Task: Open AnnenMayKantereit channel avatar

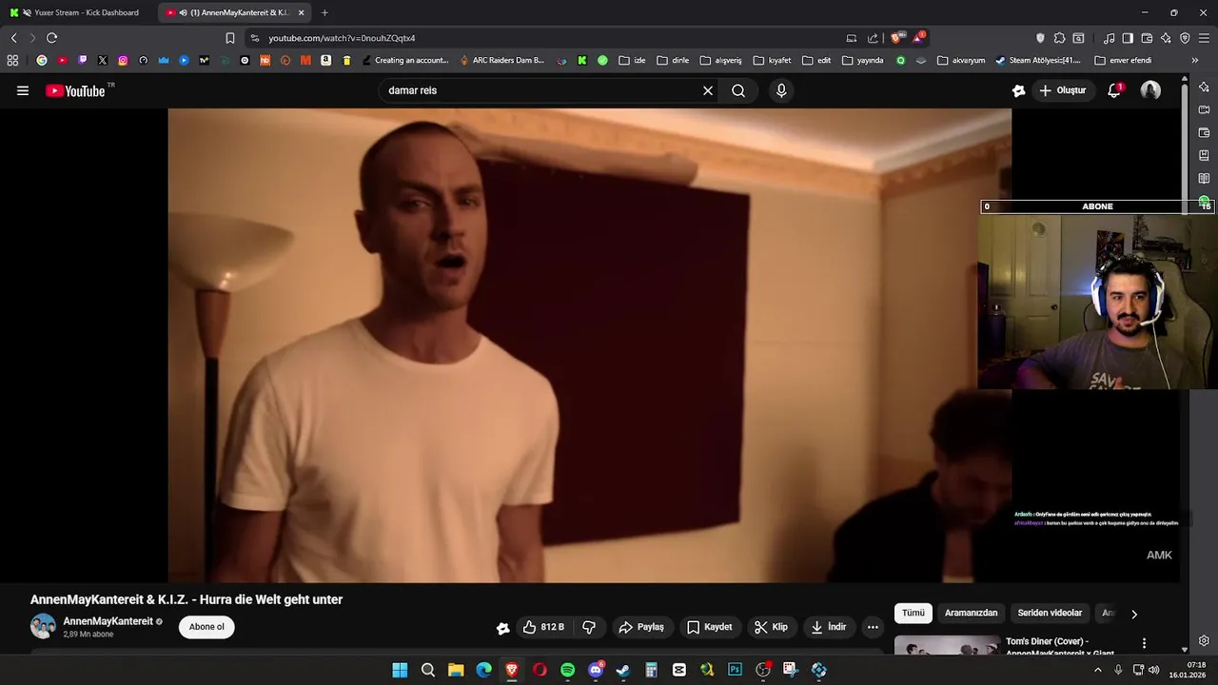Action: point(43,626)
